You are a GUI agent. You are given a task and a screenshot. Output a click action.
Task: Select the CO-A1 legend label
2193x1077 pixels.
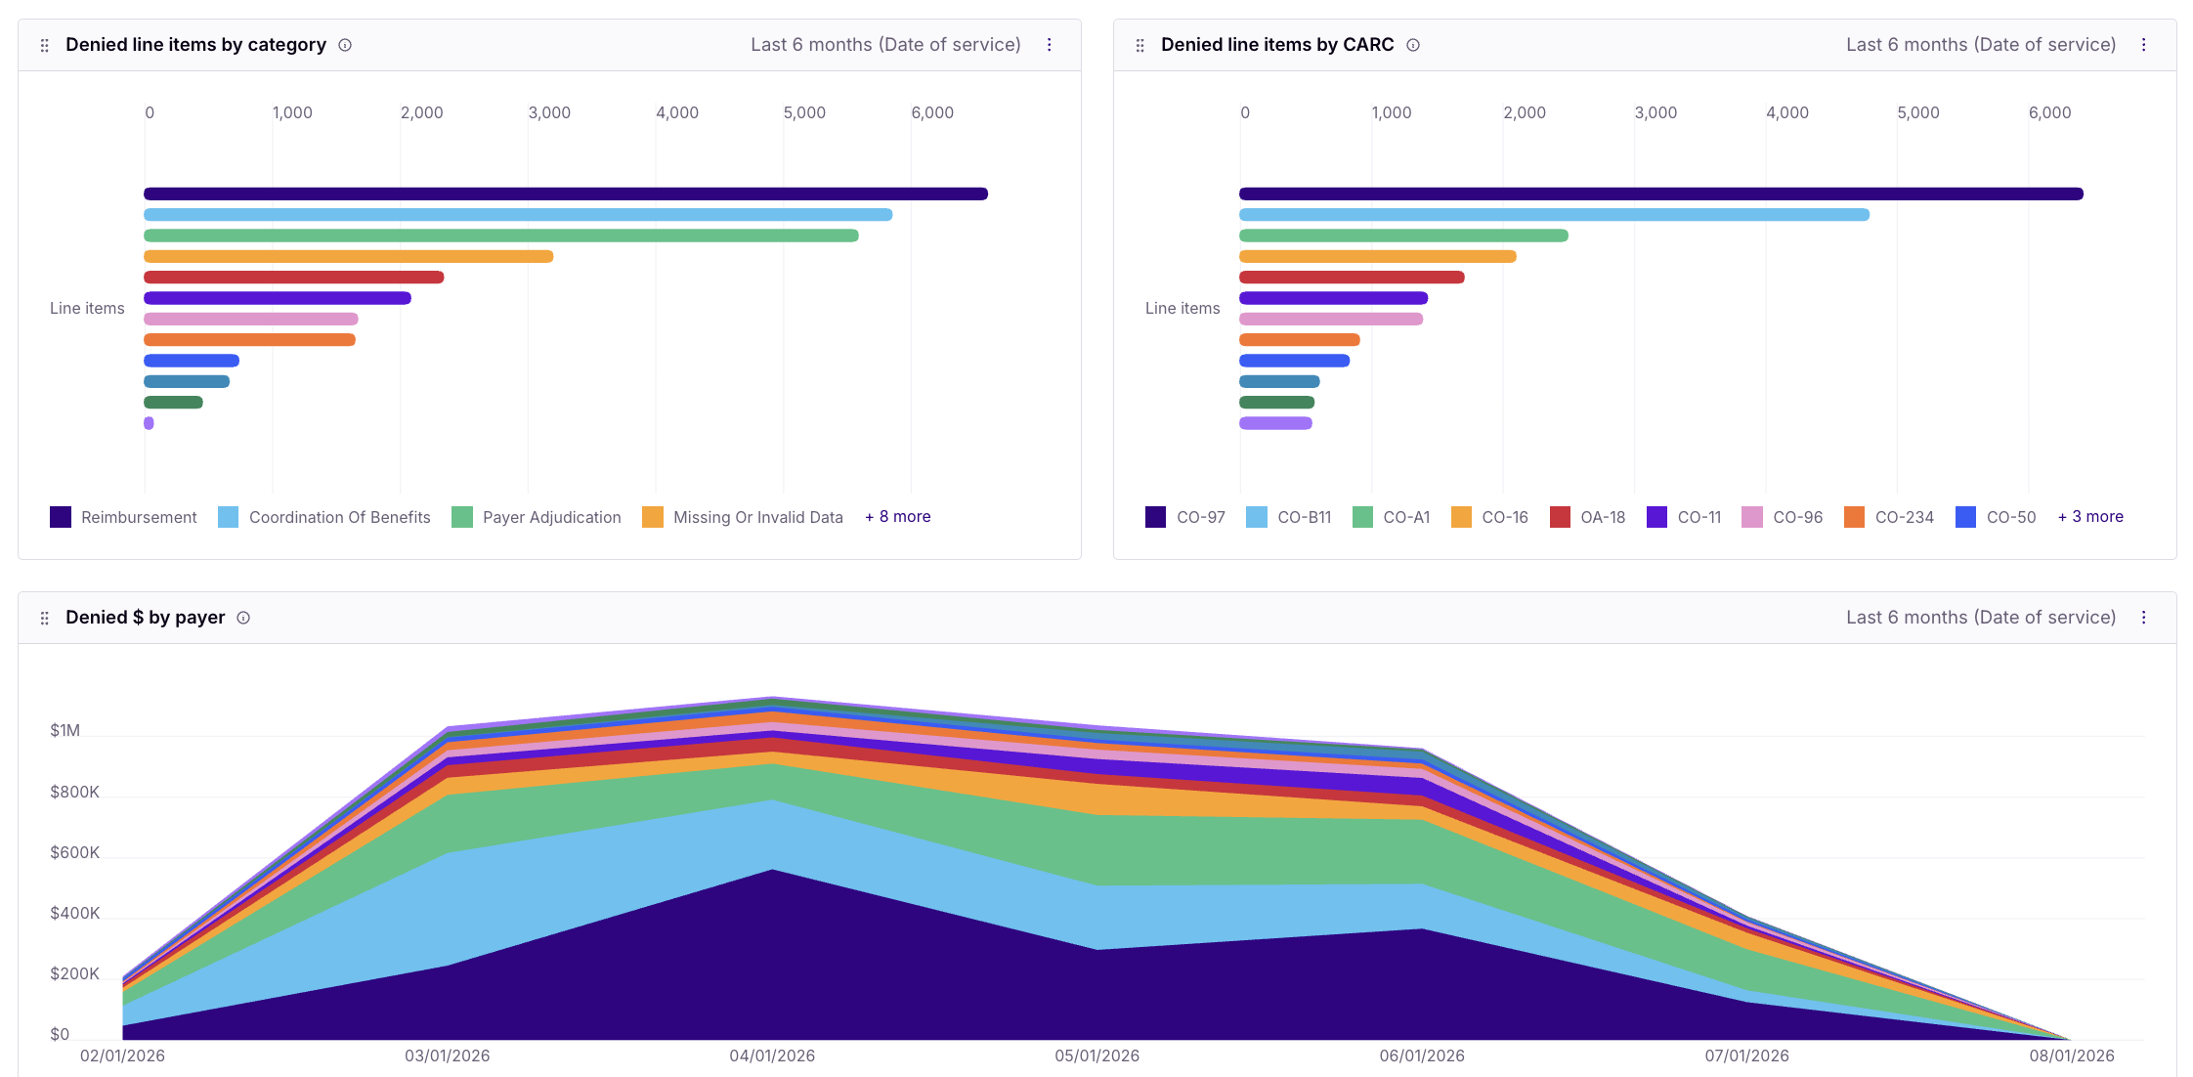click(1406, 517)
